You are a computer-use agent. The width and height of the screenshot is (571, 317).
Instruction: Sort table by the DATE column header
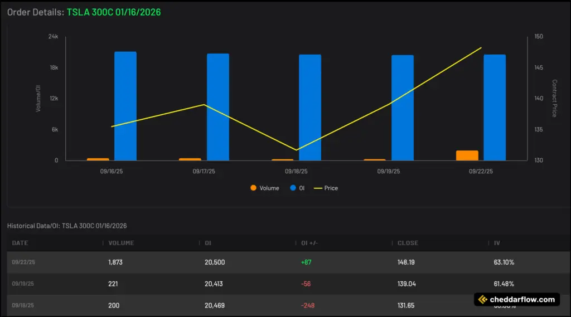click(x=20, y=243)
